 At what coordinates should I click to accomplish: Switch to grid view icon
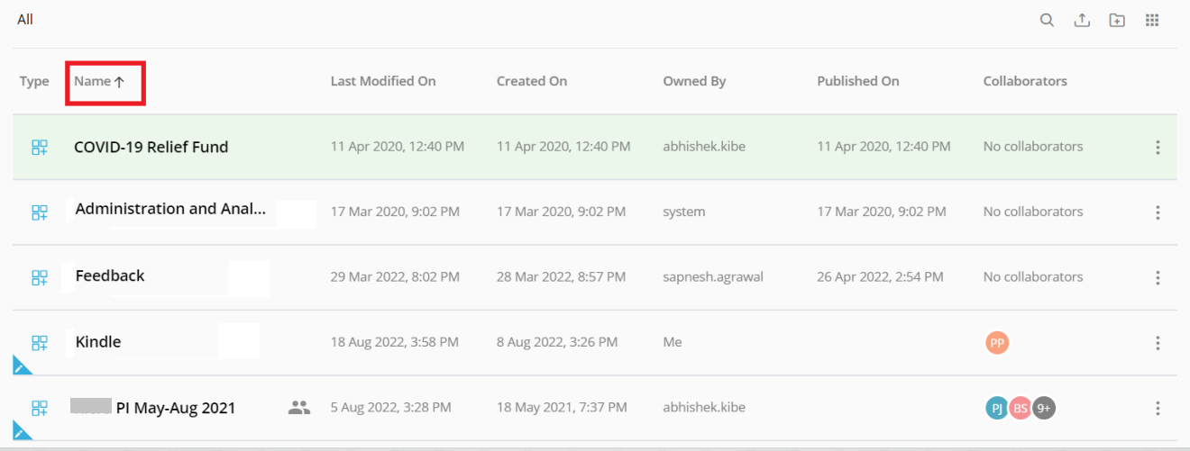pyautogui.click(x=1152, y=20)
